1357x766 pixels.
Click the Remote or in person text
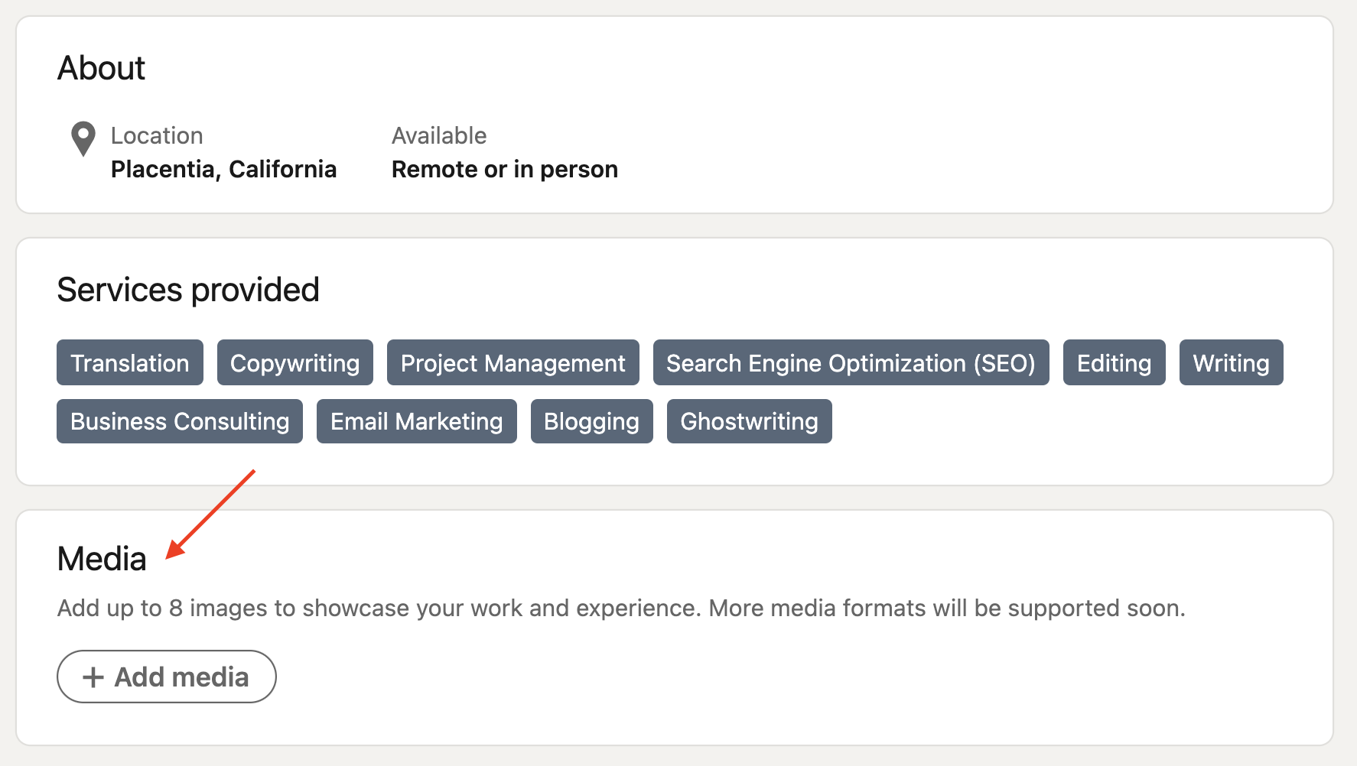pos(504,169)
